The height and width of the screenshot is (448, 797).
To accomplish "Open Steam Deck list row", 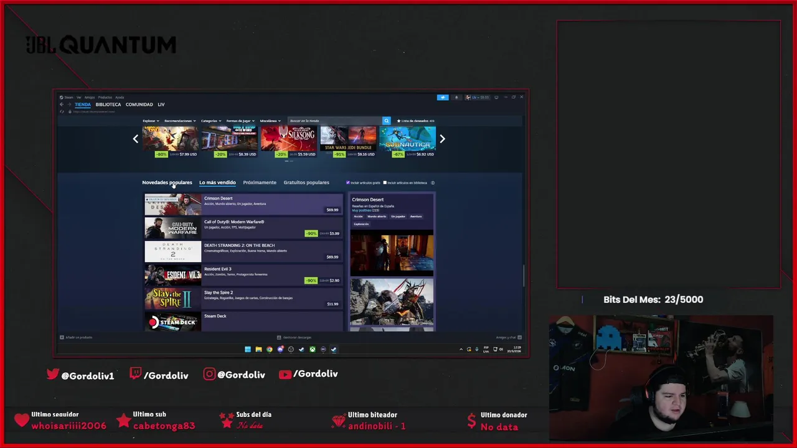I will pos(243,321).
